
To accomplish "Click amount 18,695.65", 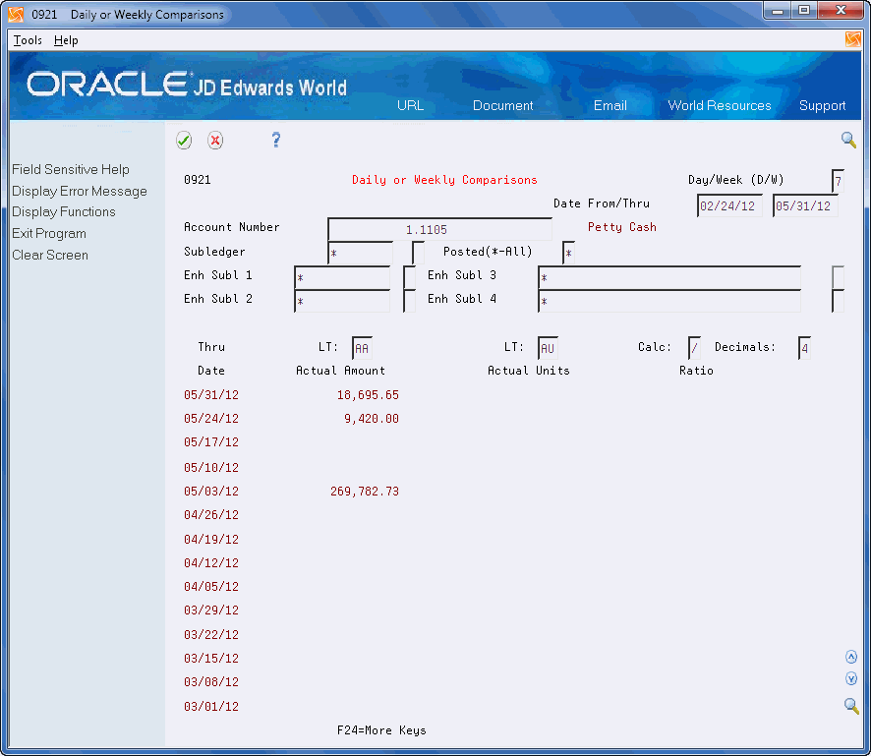I will click(368, 395).
